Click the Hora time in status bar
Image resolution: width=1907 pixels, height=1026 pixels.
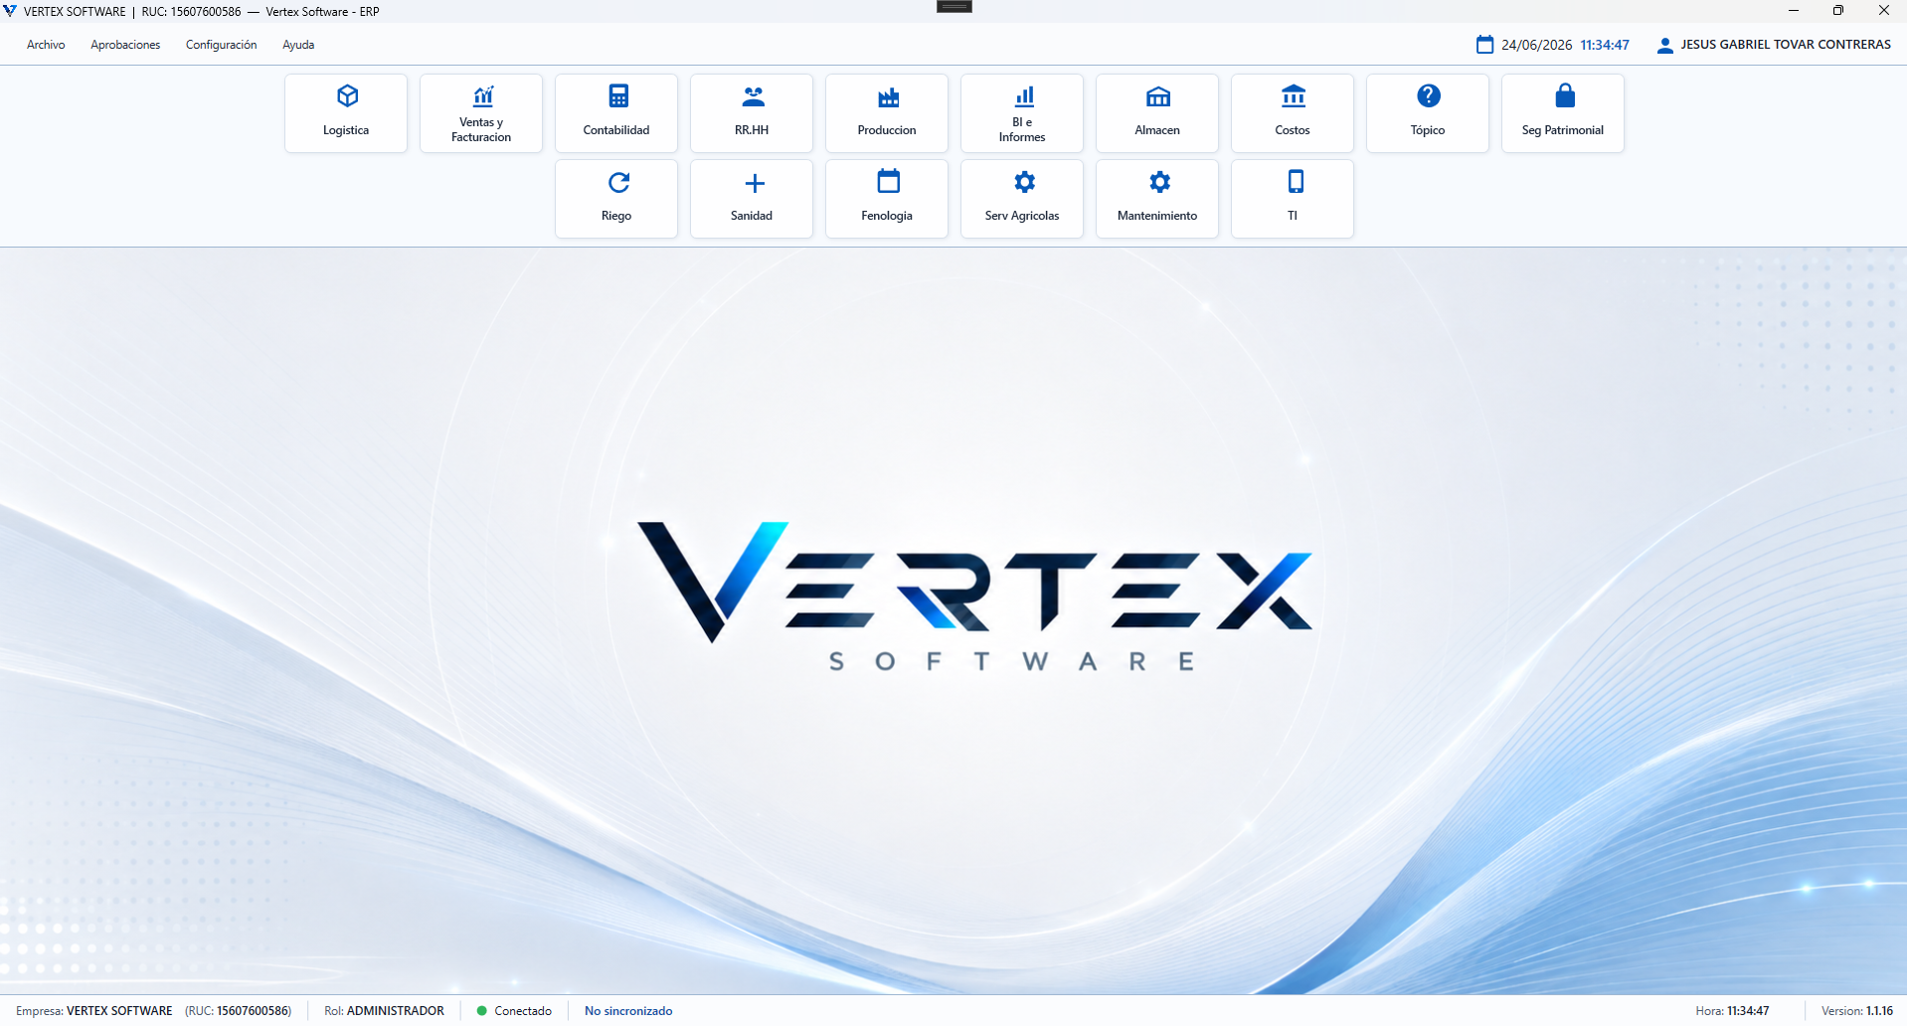click(1732, 1011)
